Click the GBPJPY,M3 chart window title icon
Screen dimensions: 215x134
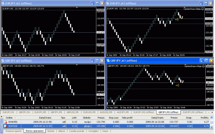point(108,60)
